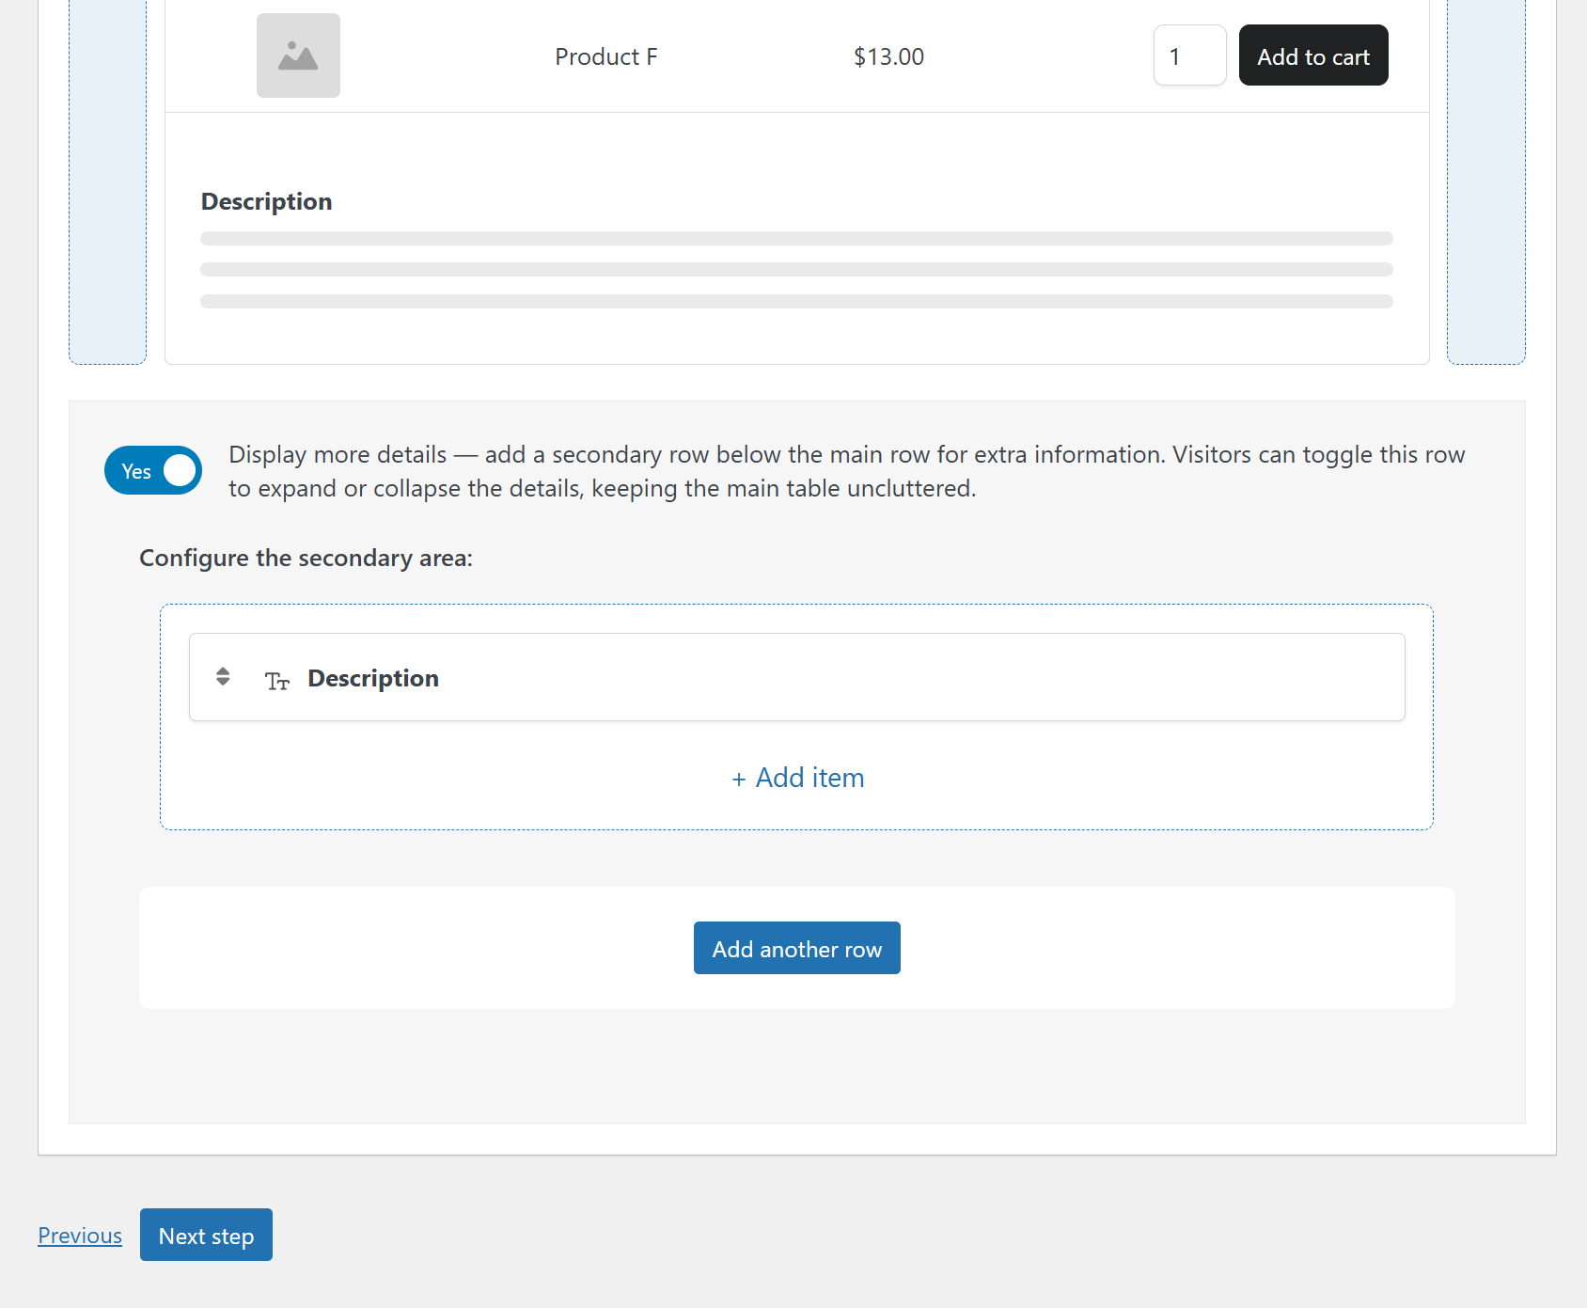1587x1308 pixels.
Task: Click the Configure the secondary area label
Action: tap(306, 559)
